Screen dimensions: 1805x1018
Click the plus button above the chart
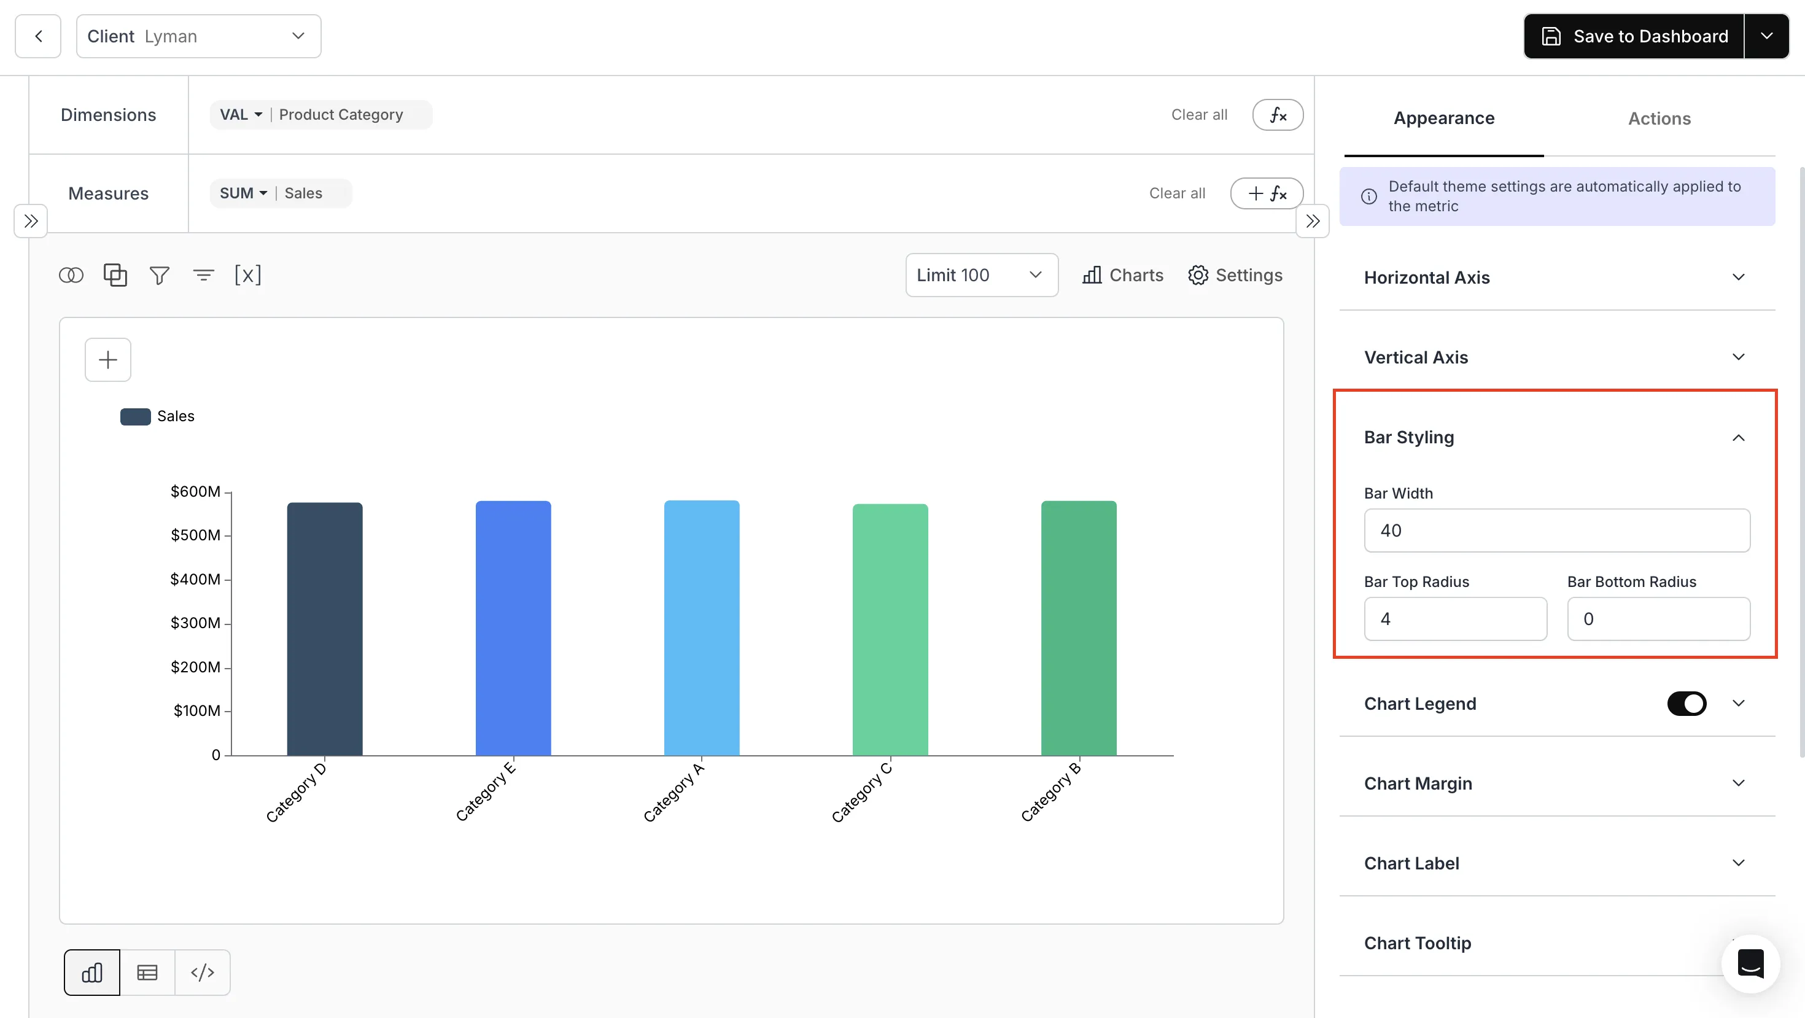[108, 360]
